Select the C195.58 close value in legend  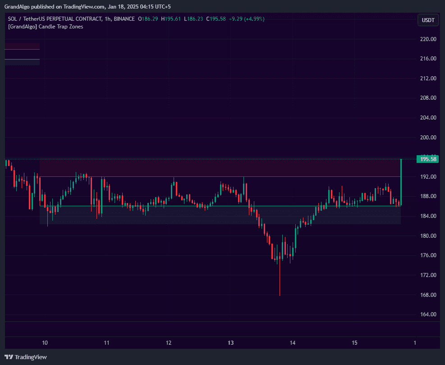(216, 19)
